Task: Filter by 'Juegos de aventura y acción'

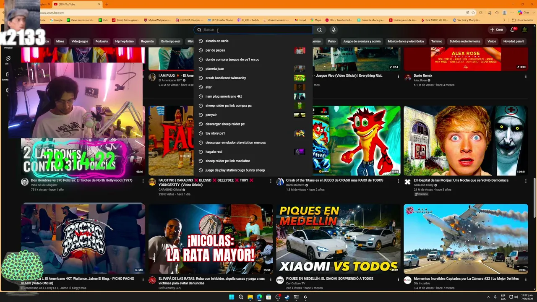Action: click(362, 42)
